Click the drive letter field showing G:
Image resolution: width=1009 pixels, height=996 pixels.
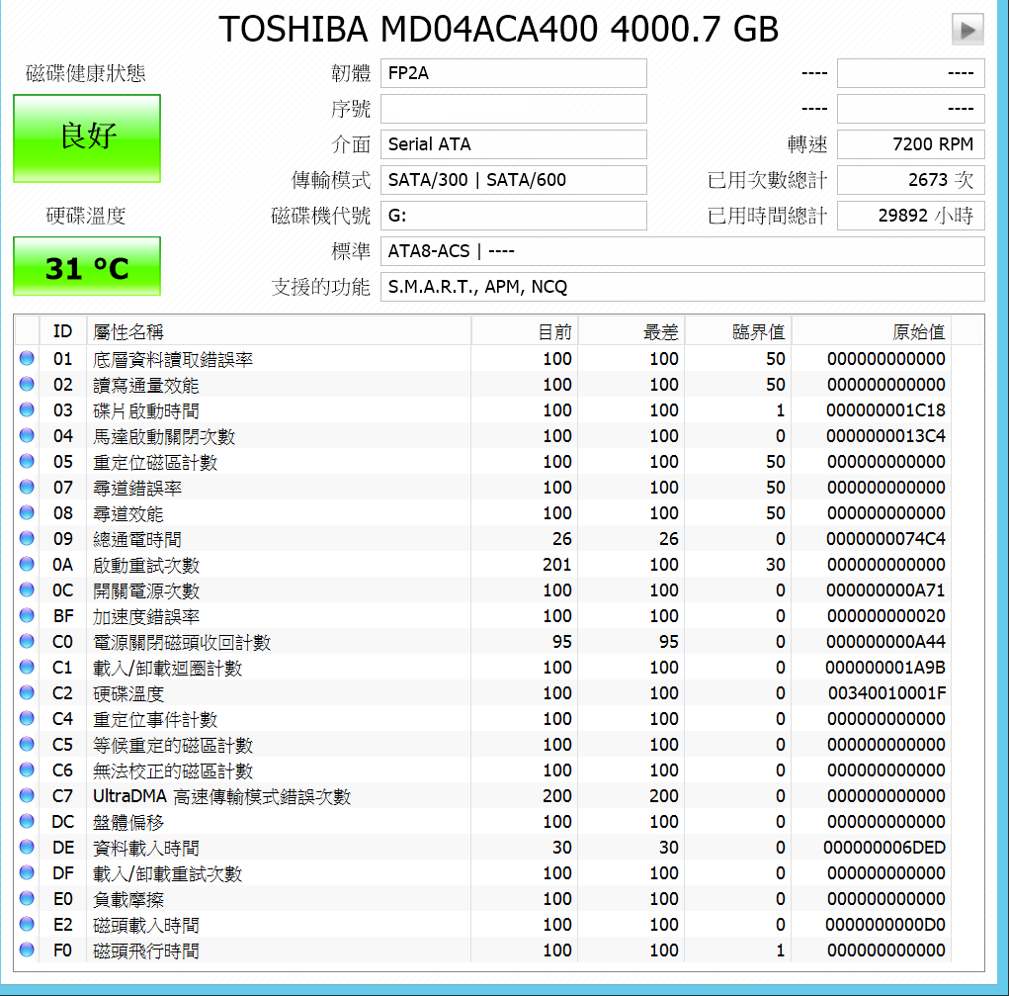pos(514,216)
